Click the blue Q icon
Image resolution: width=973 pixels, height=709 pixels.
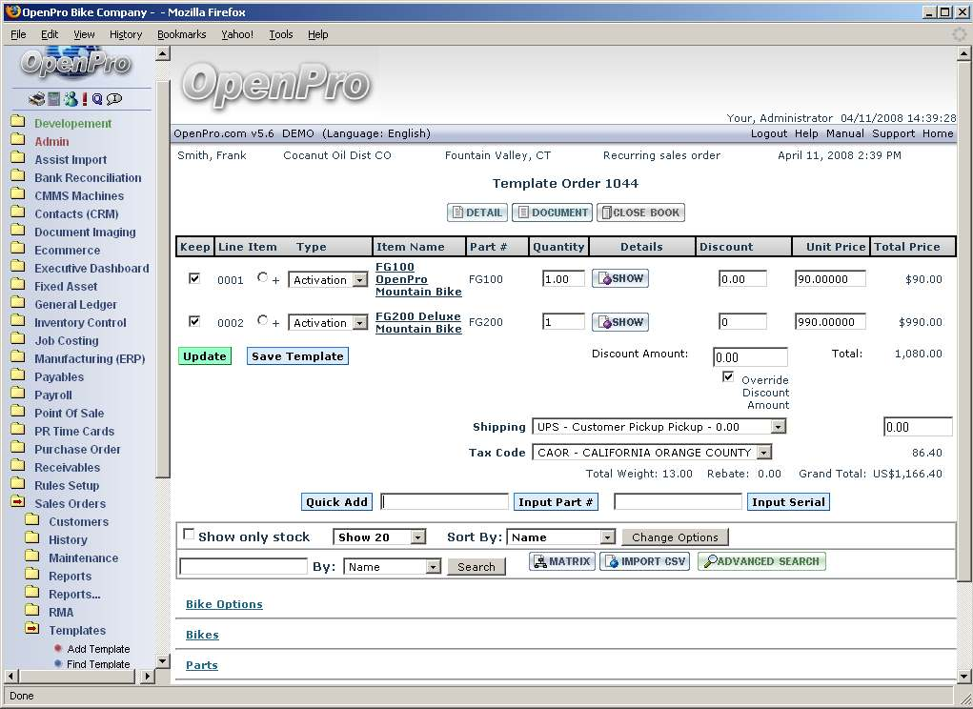(x=97, y=99)
